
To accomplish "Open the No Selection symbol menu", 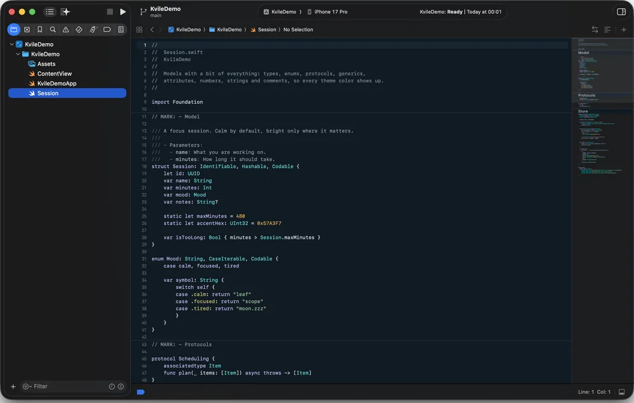I will click(x=298, y=30).
